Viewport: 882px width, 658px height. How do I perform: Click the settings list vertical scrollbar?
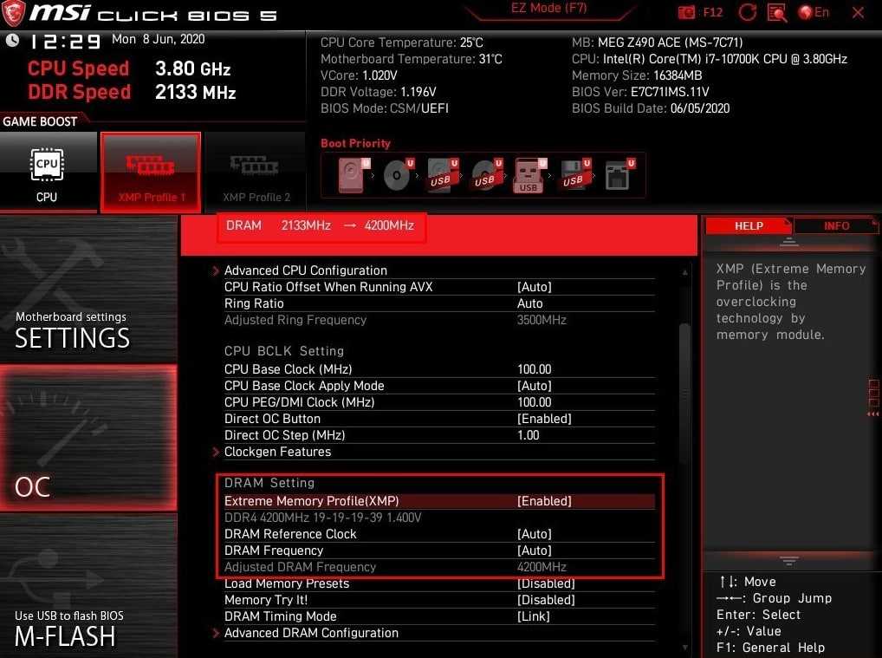pyautogui.click(x=684, y=394)
